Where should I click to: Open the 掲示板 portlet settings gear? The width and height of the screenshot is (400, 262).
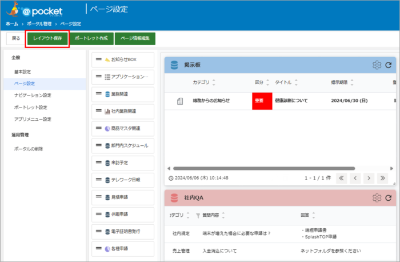(x=377, y=65)
